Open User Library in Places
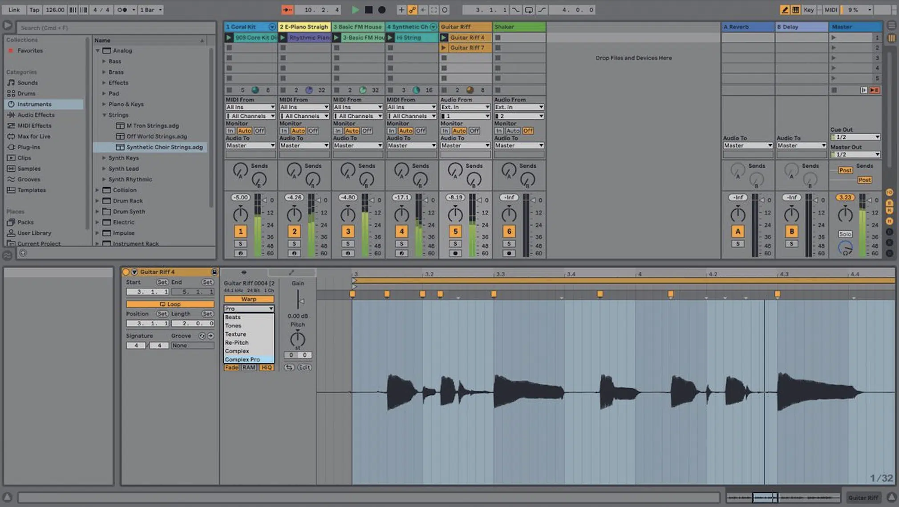 34,233
